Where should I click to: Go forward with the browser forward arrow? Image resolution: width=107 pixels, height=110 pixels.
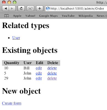(x=12, y=9)
